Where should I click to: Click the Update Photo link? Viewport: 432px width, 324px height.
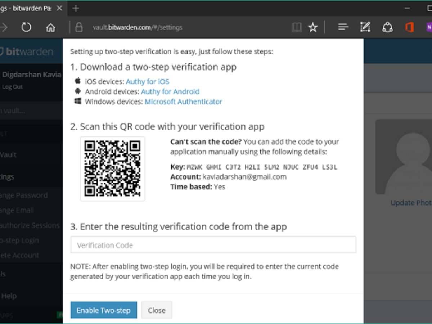[411, 203]
